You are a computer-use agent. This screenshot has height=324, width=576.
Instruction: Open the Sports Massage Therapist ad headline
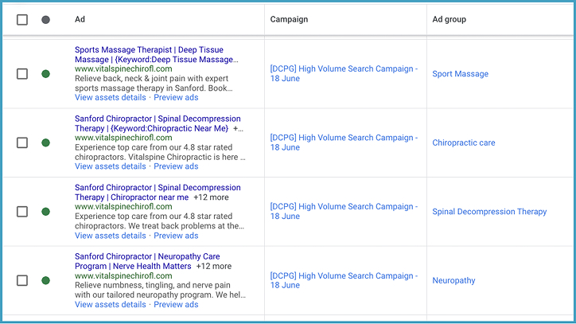coord(157,54)
